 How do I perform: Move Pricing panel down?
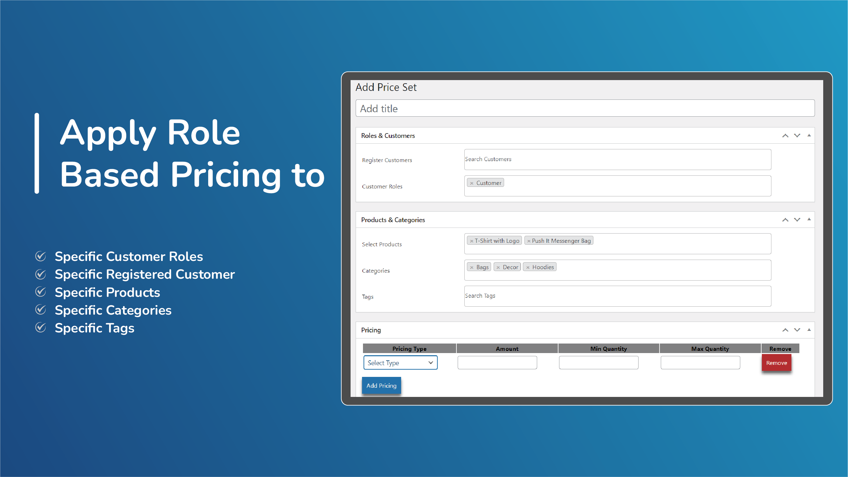click(x=797, y=330)
